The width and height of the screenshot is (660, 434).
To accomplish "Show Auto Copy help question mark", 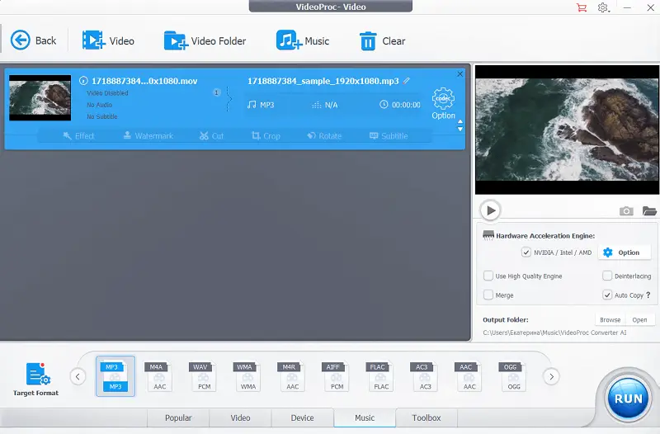I will (x=648, y=295).
